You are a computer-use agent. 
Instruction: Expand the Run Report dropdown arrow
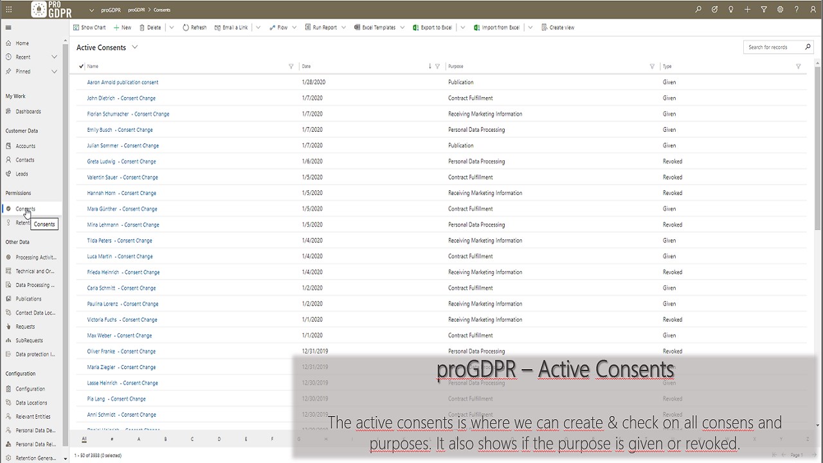point(343,28)
